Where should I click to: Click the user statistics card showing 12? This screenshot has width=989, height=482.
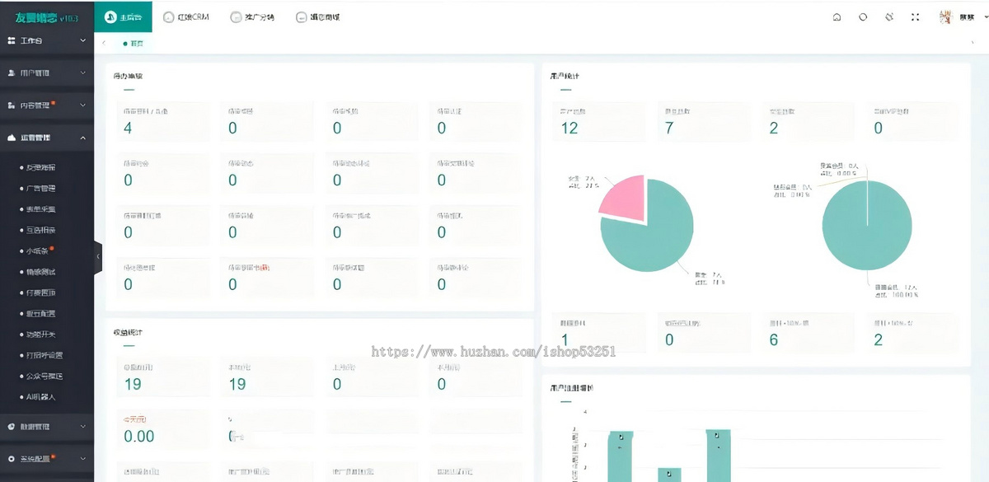point(600,121)
